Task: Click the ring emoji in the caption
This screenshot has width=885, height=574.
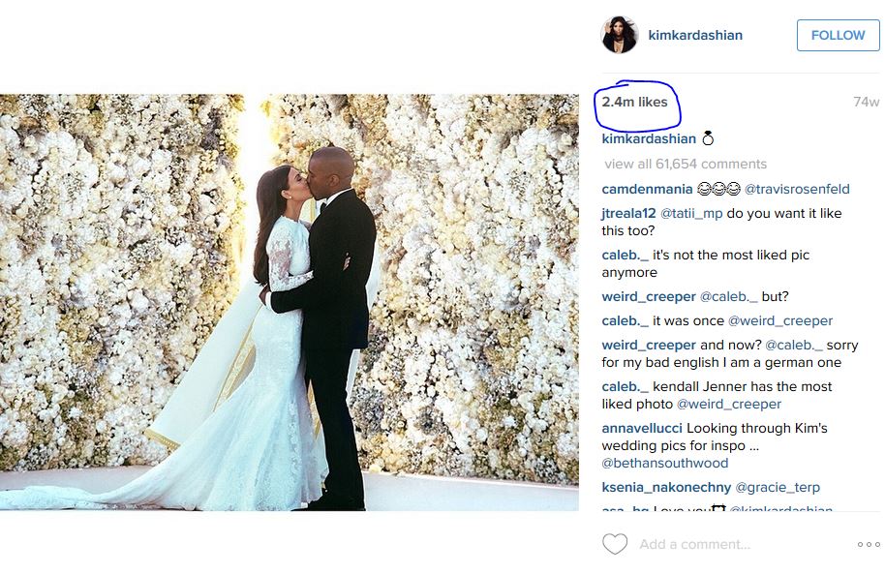Action: (708, 138)
